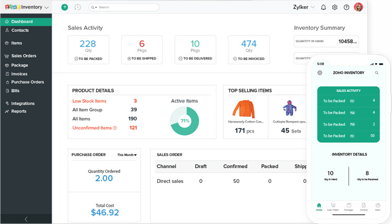Expand the Zylker organization dropdown

304,7
